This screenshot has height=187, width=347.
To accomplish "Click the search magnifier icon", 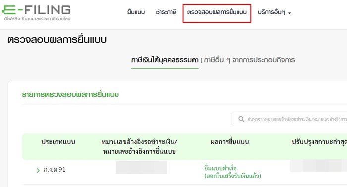I will click(x=241, y=119).
